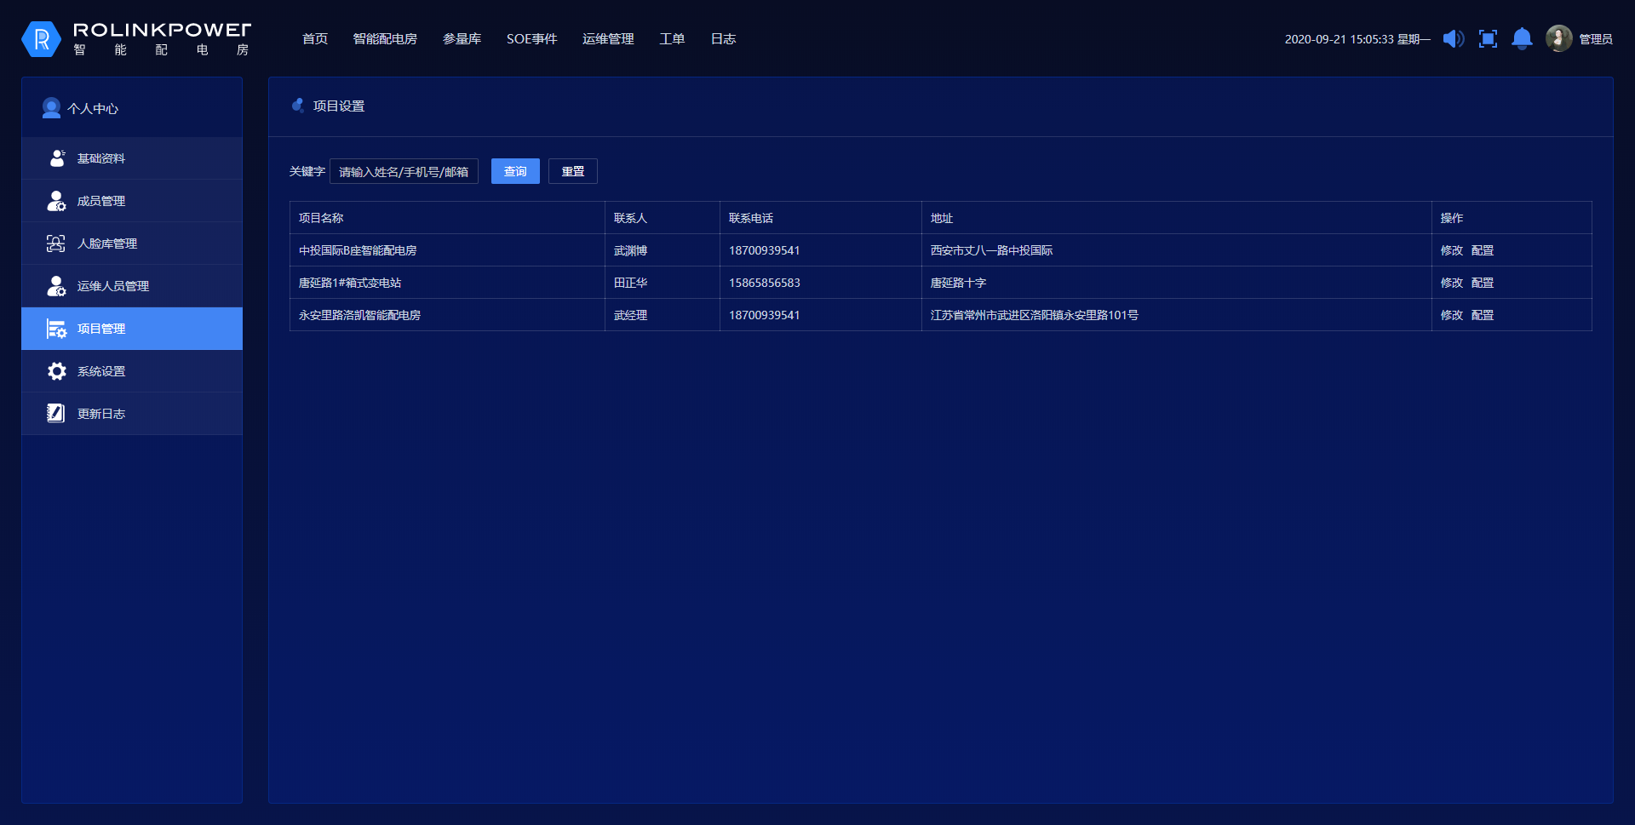This screenshot has height=825, width=1635.
Task: Open the 工单 menu
Action: [x=672, y=39]
